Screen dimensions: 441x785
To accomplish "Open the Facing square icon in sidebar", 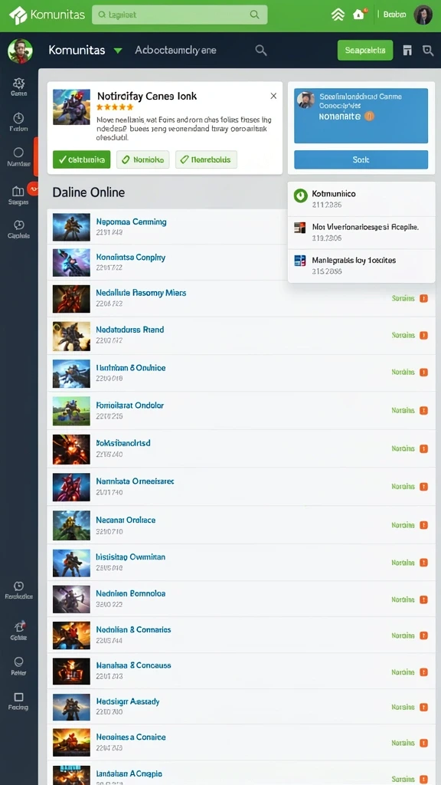I will 18,696.
